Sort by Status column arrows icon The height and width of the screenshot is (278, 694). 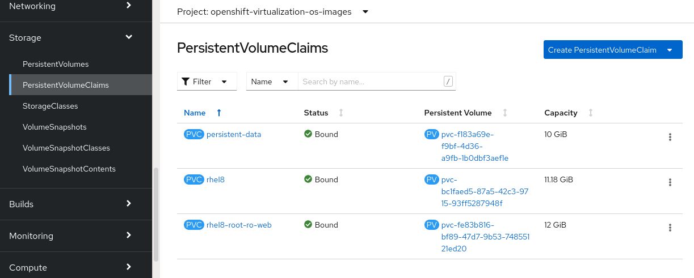(x=341, y=113)
